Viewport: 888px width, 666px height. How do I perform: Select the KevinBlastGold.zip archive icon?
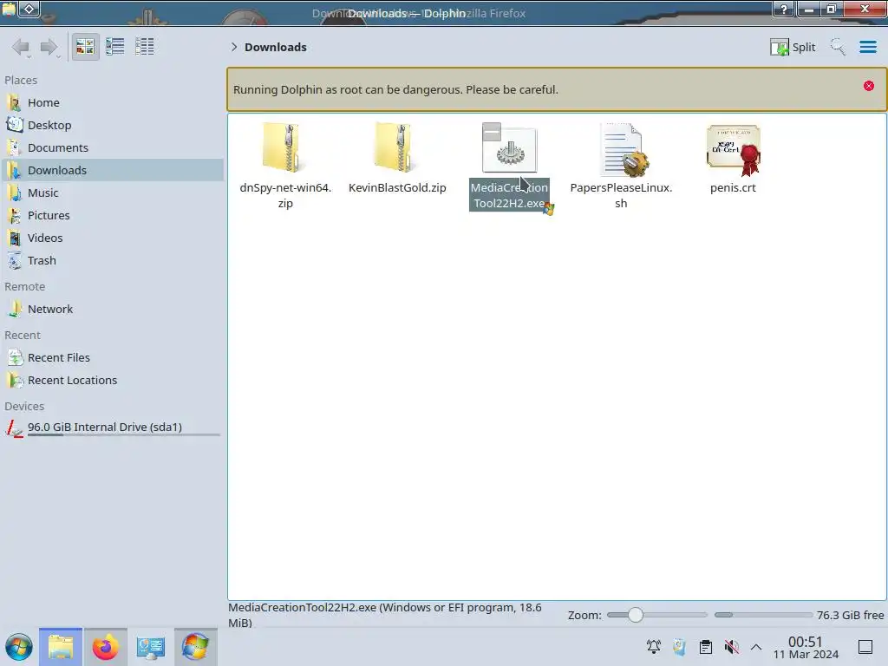[x=397, y=148]
